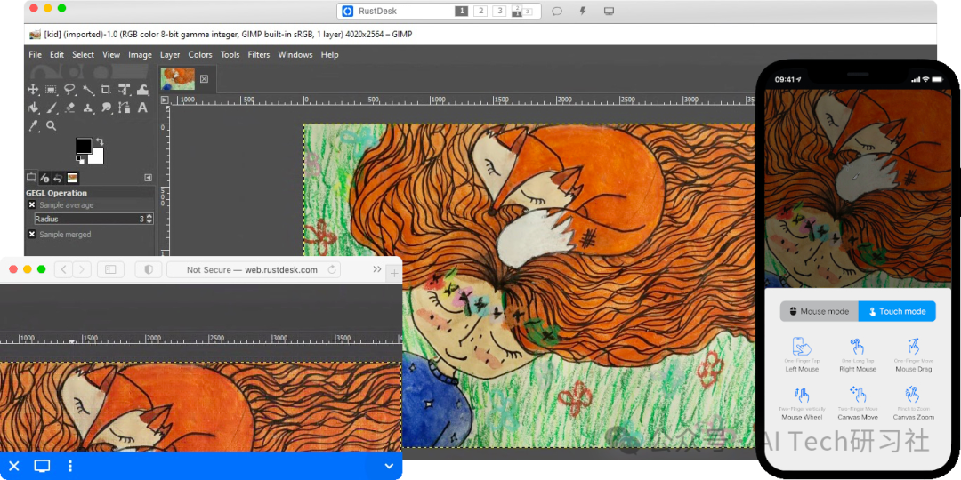This screenshot has width=961, height=480.
Task: Swap foreground and background colors arrow
Action: point(100,141)
